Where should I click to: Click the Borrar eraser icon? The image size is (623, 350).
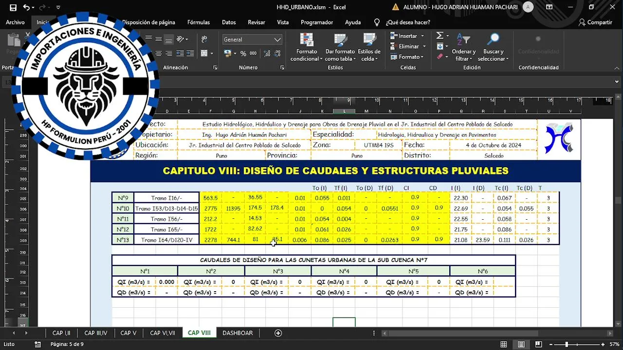tap(440, 57)
